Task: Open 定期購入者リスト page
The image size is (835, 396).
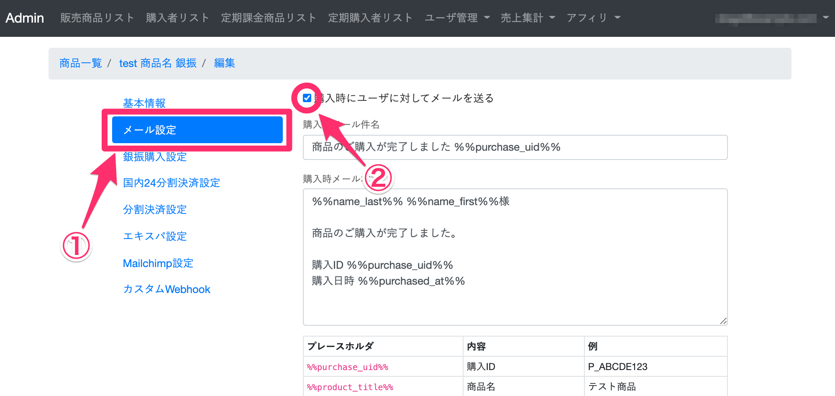Action: (x=370, y=18)
